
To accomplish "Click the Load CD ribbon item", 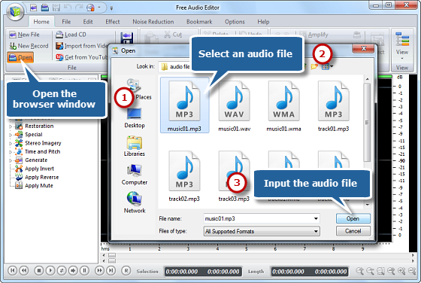I will pos(71,35).
